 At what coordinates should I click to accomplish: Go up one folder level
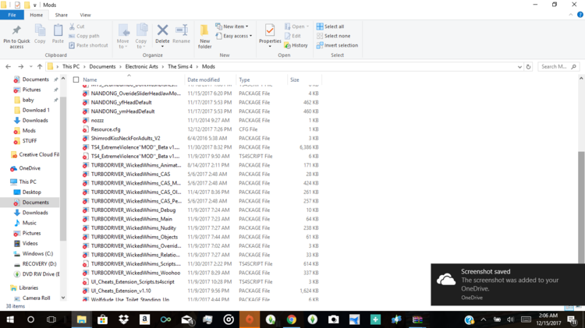coord(40,66)
